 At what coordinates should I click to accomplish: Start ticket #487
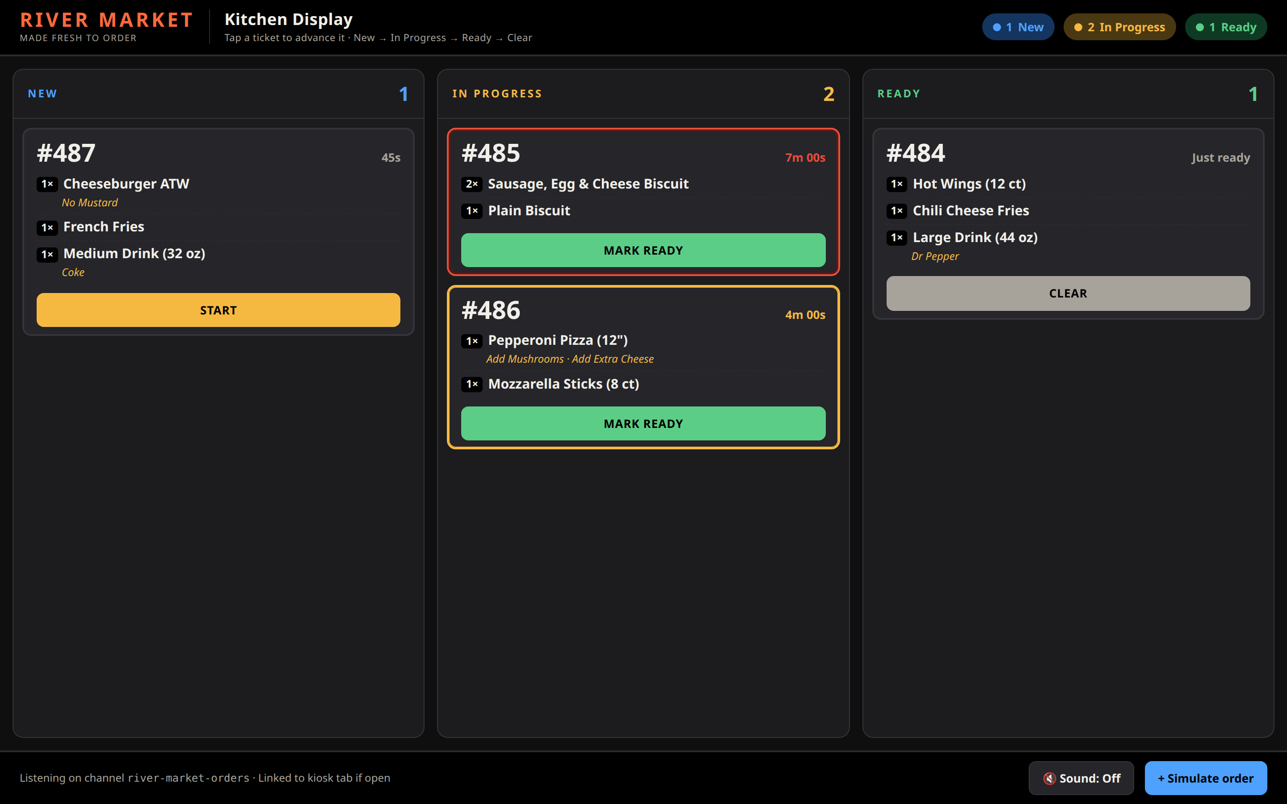[x=218, y=310]
